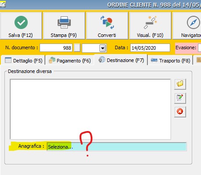
Task: Open the Converti document conversion tool
Action: point(107,26)
